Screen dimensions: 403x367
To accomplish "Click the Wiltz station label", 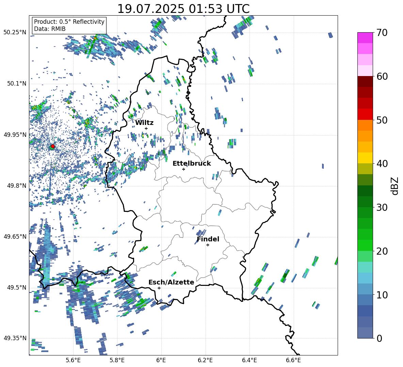I will [x=144, y=123].
